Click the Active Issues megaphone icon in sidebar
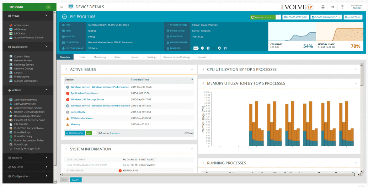Viewport: 368px width, 187px height. (x=11, y=25)
